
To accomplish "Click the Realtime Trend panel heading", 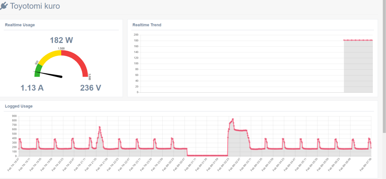I will point(147,25).
